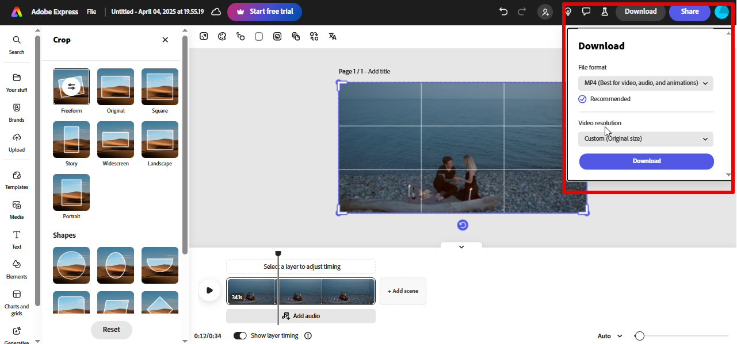
Task: Click the Recommended format checkmark
Action: pos(582,99)
